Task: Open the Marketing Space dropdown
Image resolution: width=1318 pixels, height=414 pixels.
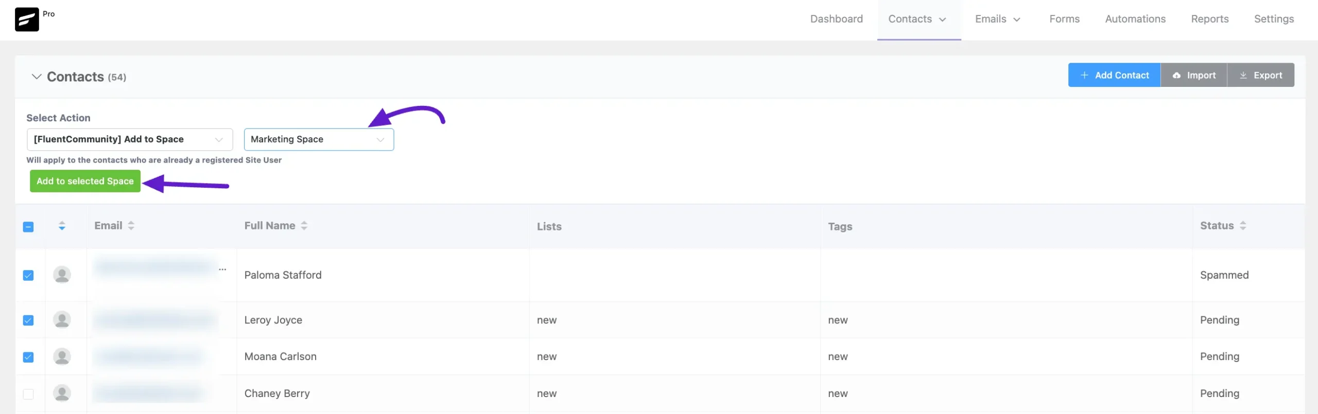Action: tap(318, 139)
